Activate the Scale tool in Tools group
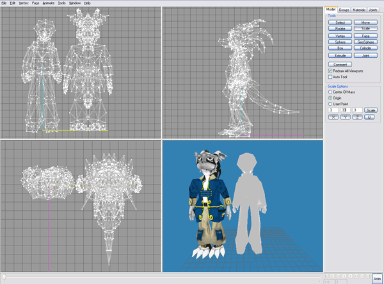Screen dimensions: 384x284 point(365,28)
